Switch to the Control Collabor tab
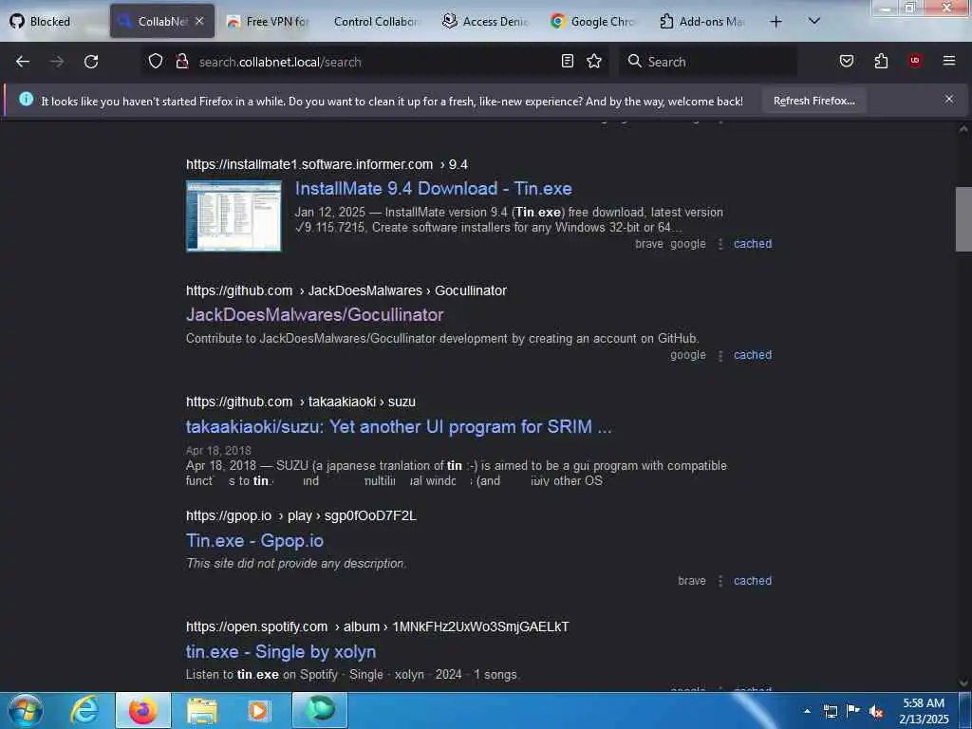 click(374, 22)
